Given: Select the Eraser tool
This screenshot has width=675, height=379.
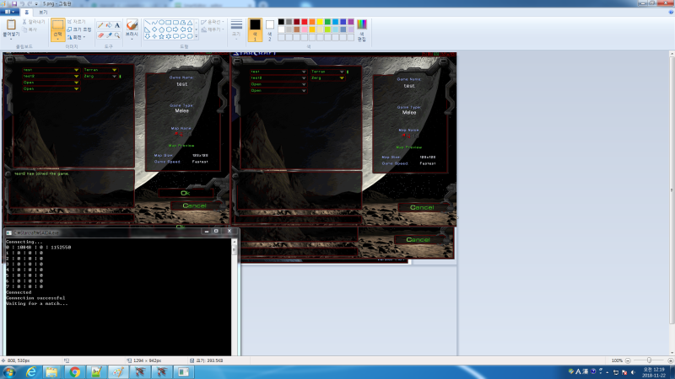Looking at the screenshot, I should point(100,35).
